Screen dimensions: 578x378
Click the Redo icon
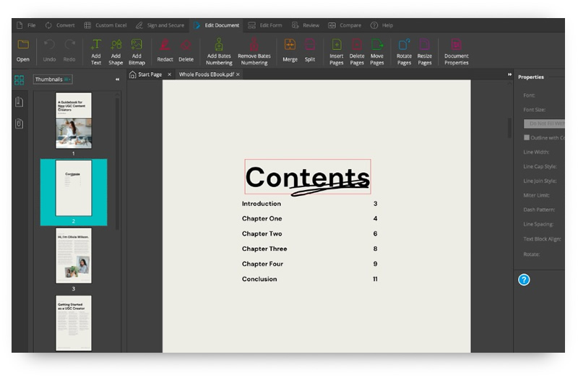(x=69, y=45)
